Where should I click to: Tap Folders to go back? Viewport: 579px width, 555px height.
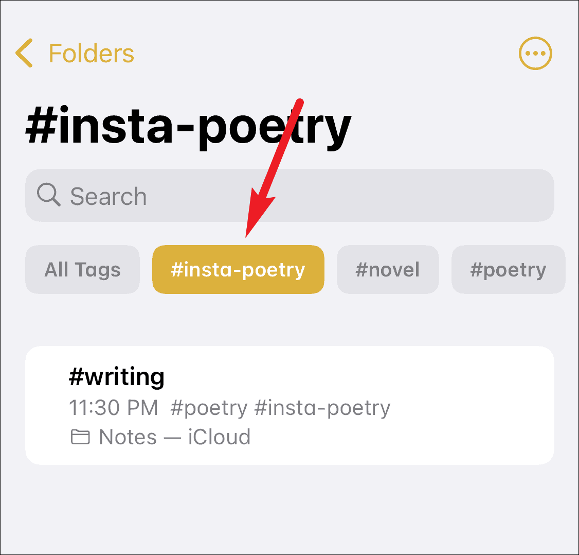pyautogui.click(x=91, y=53)
